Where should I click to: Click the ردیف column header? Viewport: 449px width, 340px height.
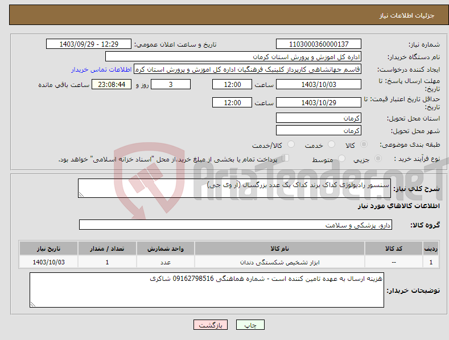click(x=431, y=248)
